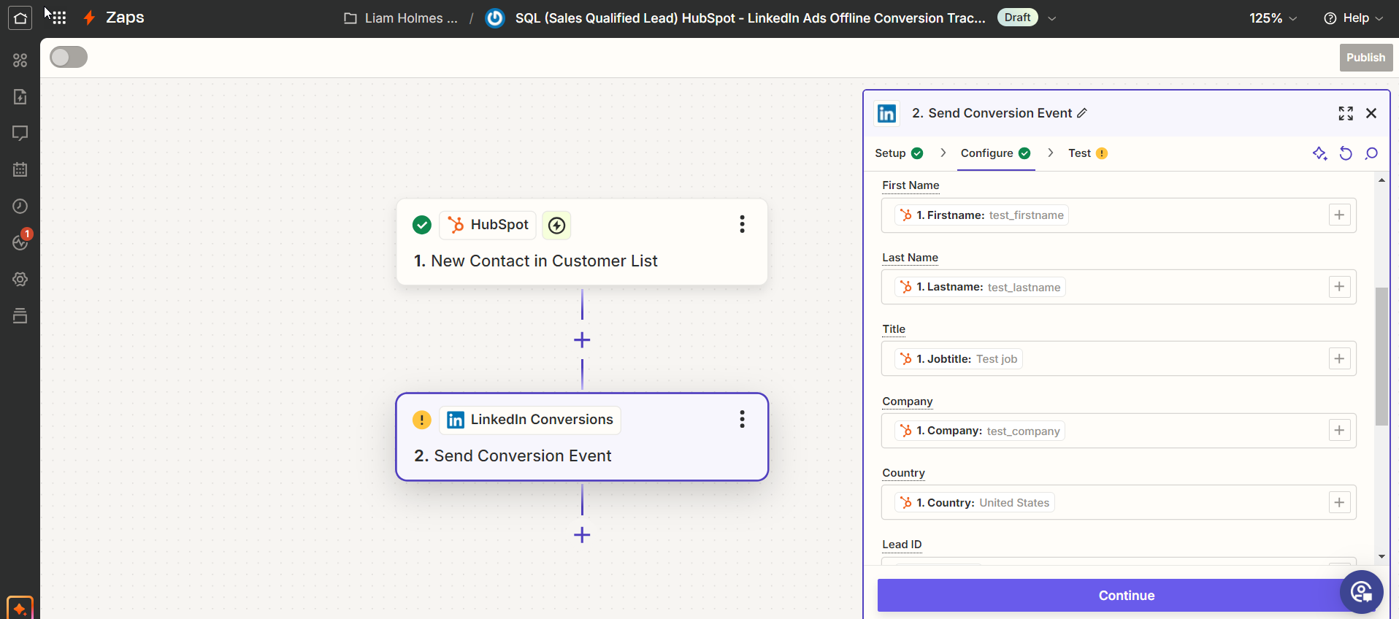Open the three-dot menu on HubSpot step

(x=742, y=224)
